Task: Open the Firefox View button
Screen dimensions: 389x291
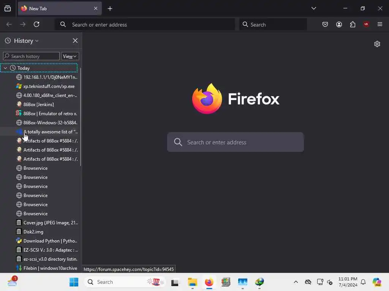Action: tap(8, 8)
